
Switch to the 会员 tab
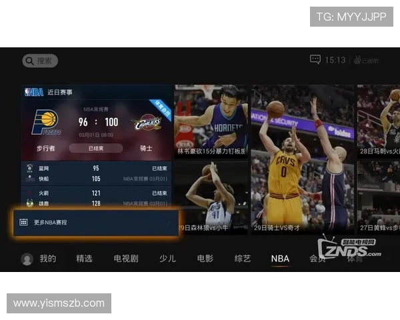[x=317, y=259]
